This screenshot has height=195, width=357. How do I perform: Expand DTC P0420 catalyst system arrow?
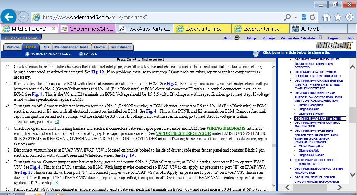tap(291, 72)
